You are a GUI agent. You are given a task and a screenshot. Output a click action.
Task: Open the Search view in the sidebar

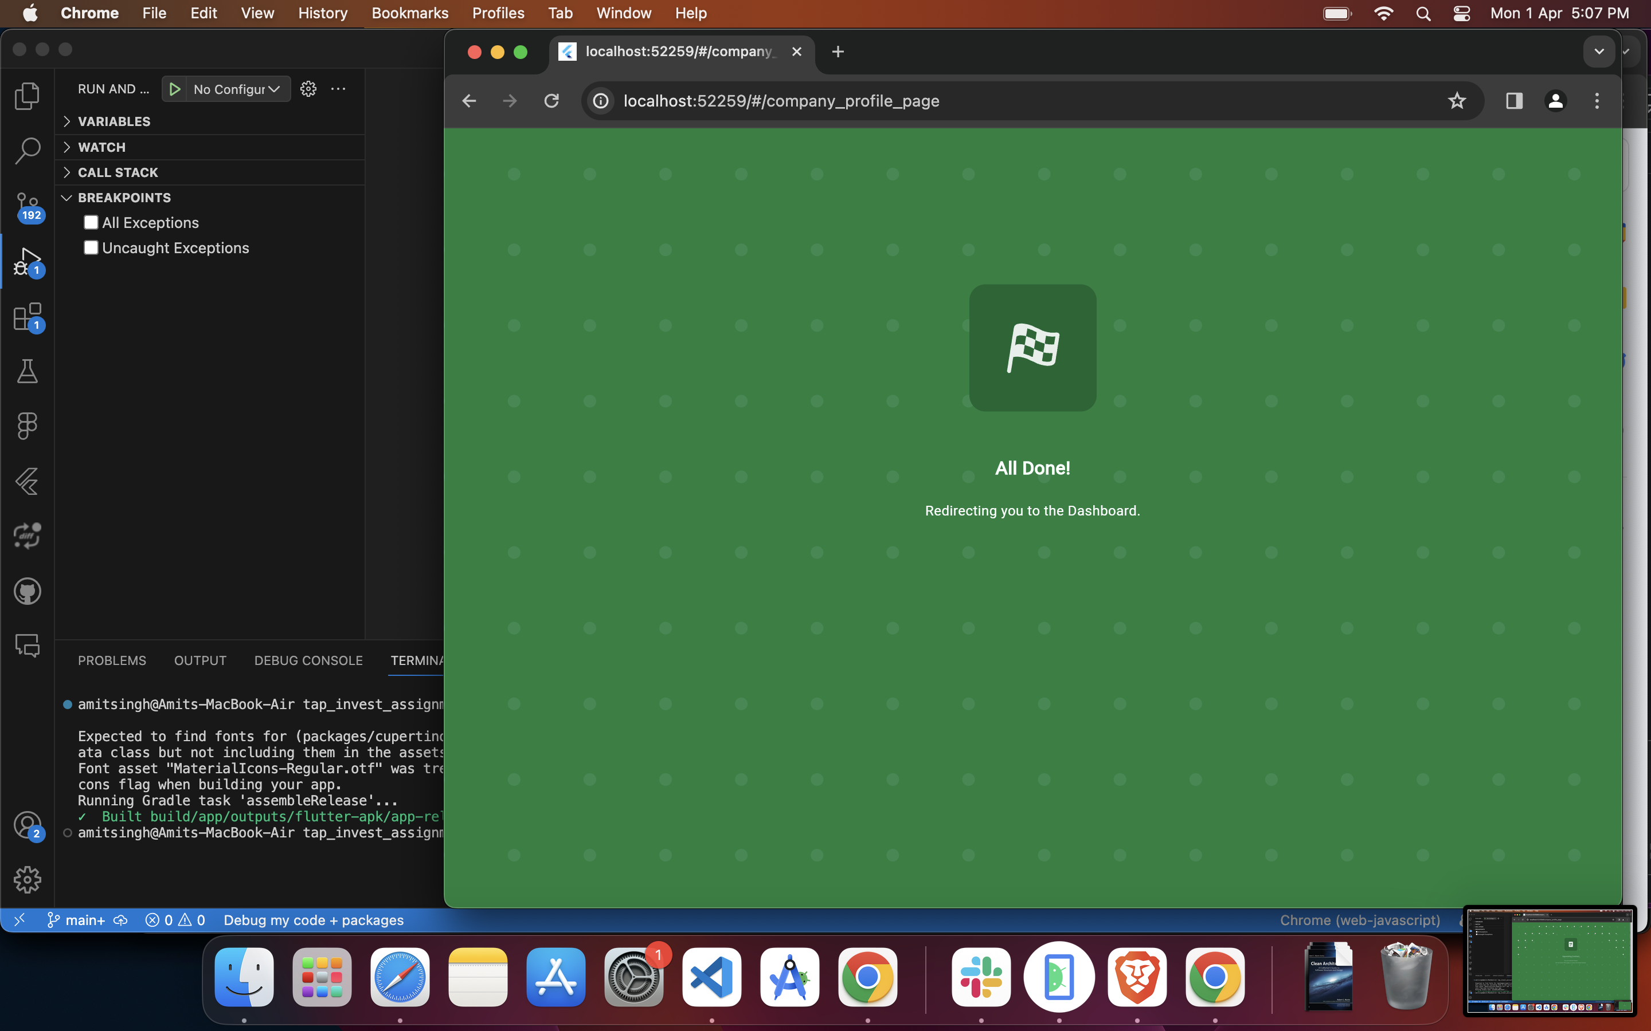(x=28, y=151)
